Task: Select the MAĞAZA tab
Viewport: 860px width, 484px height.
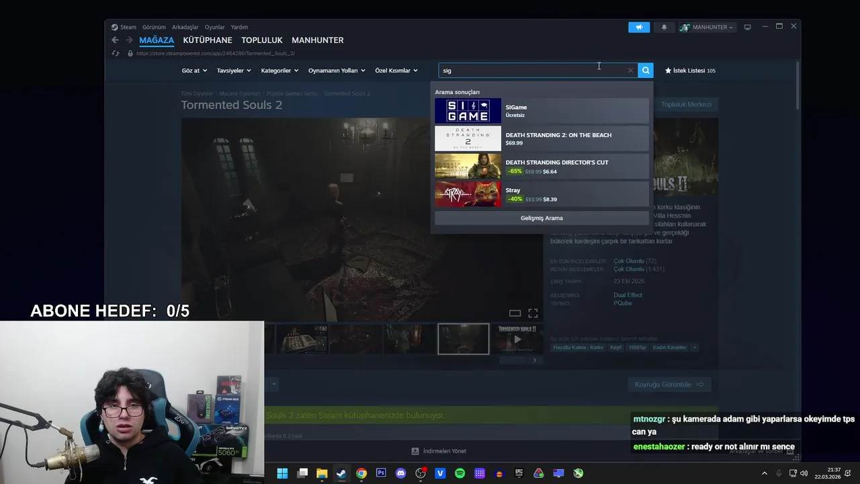Action: (157, 40)
